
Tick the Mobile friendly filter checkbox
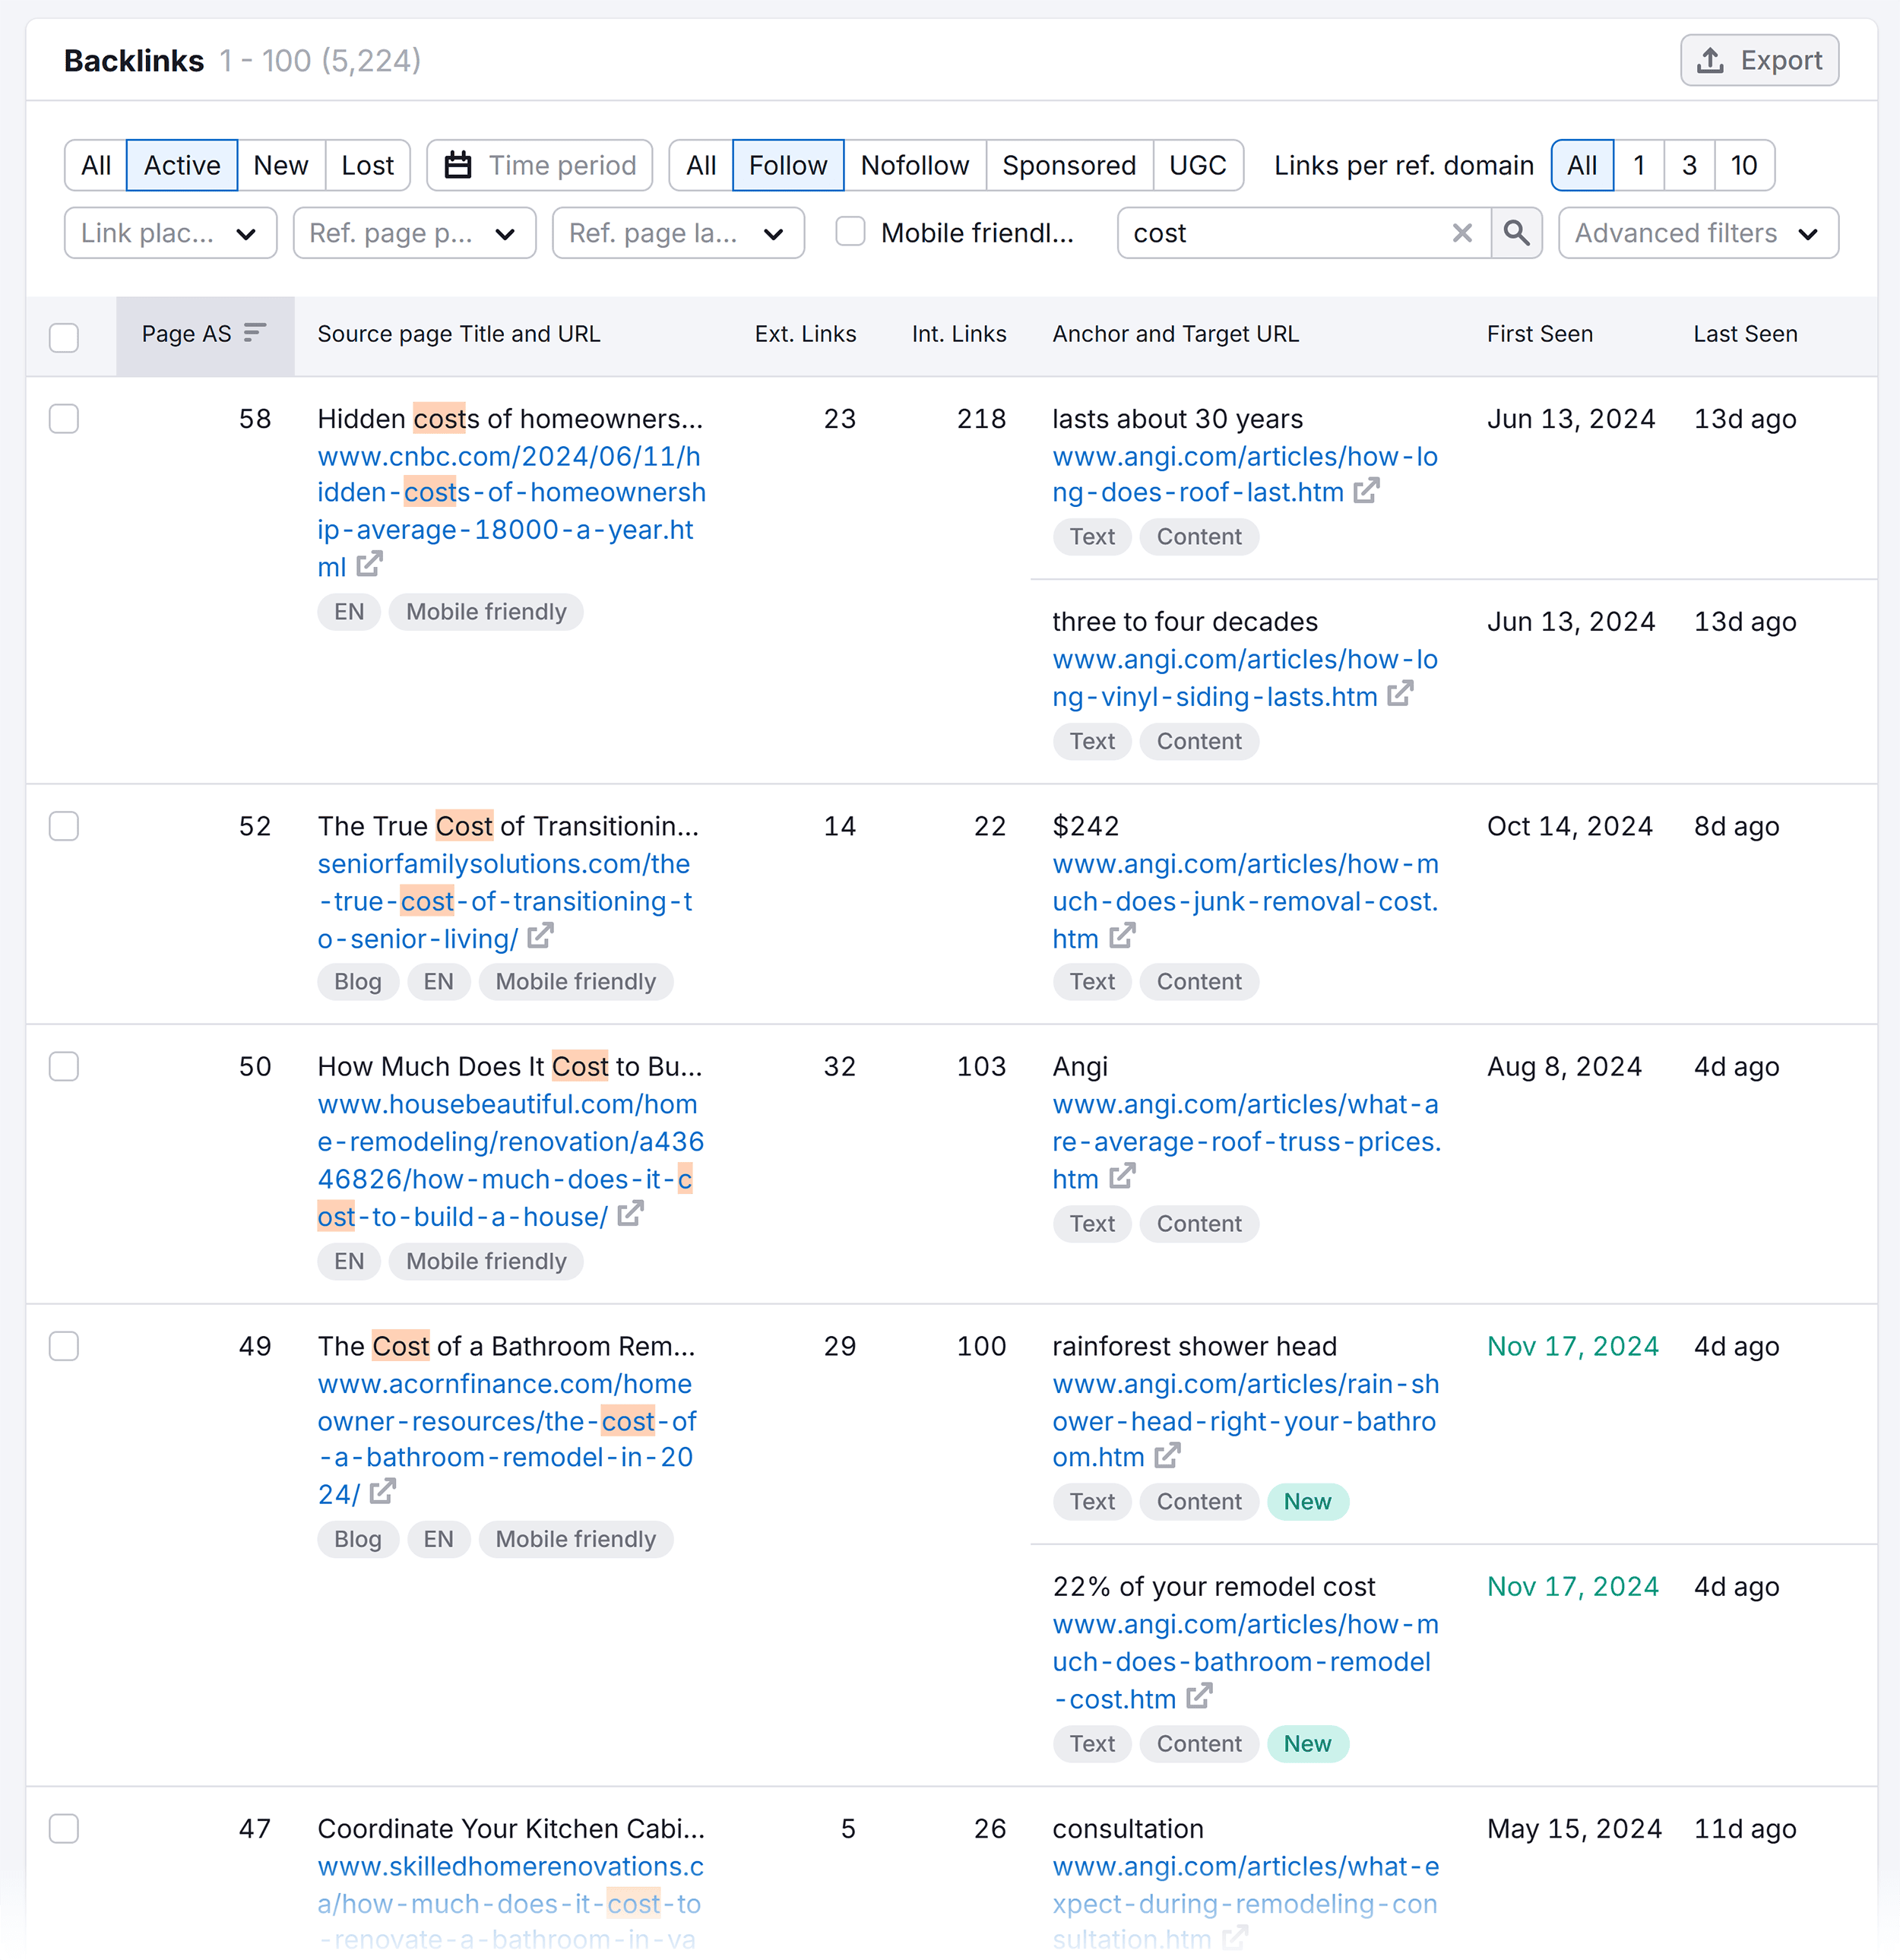850,232
